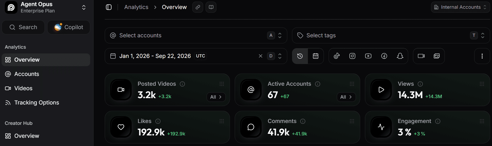Open the docs book icon
Viewport: 492px width, 146px height.
(211, 7)
